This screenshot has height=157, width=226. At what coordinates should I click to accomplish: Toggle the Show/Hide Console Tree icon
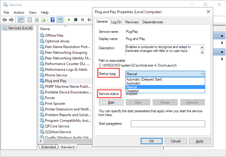point(21,20)
